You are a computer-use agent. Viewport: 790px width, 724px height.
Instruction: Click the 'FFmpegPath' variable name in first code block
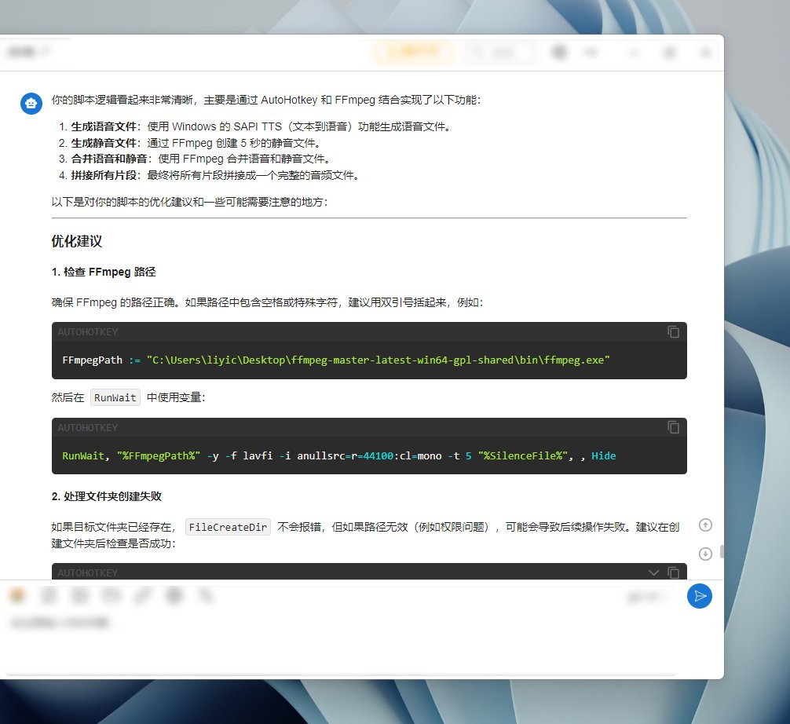point(92,360)
